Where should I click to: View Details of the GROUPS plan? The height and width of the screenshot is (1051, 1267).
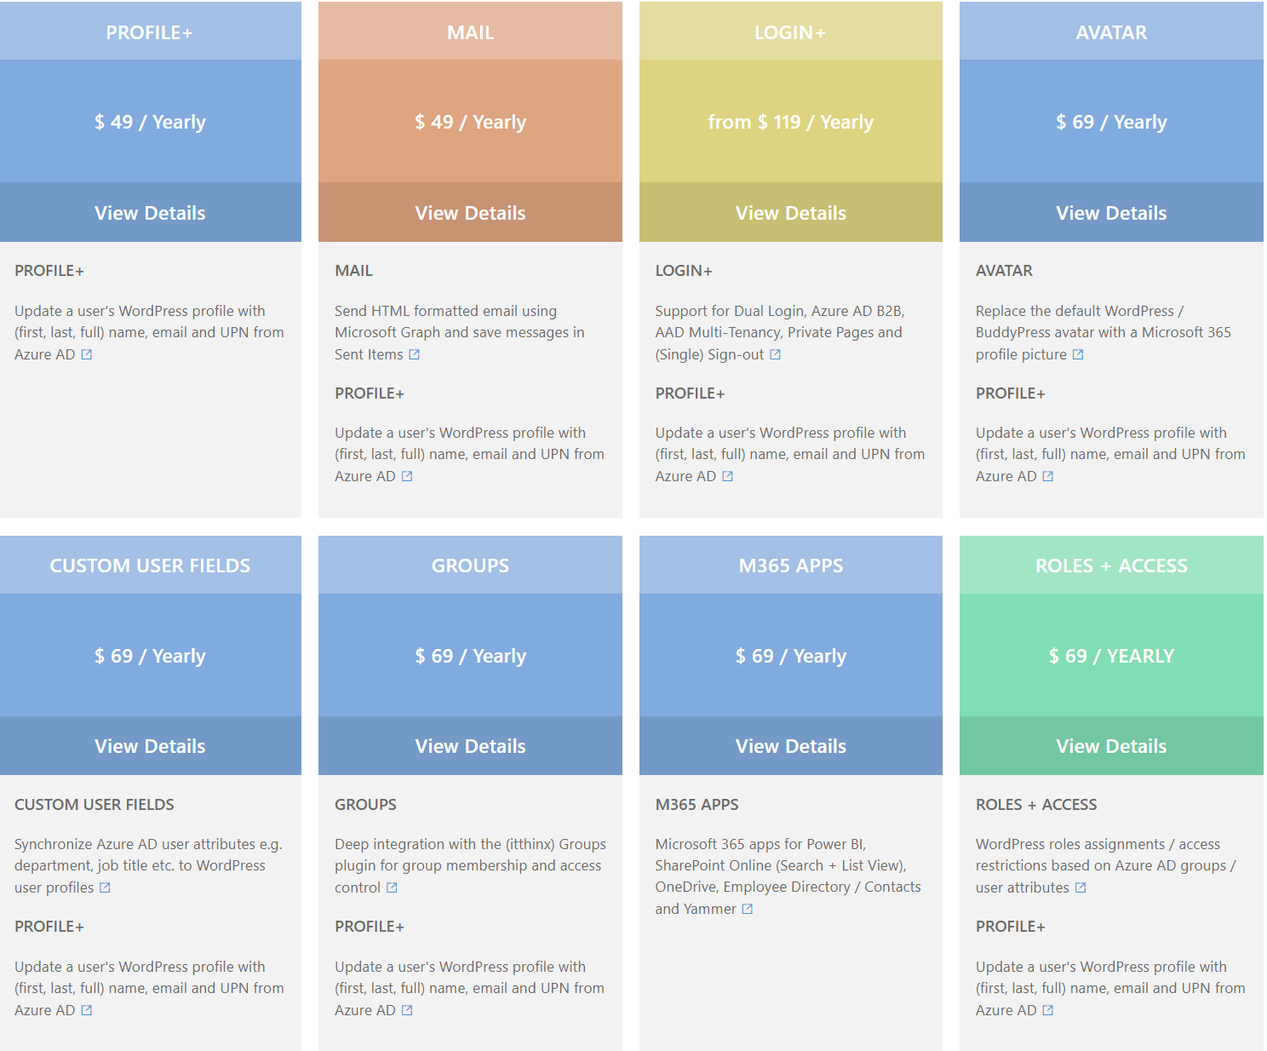pos(470,746)
